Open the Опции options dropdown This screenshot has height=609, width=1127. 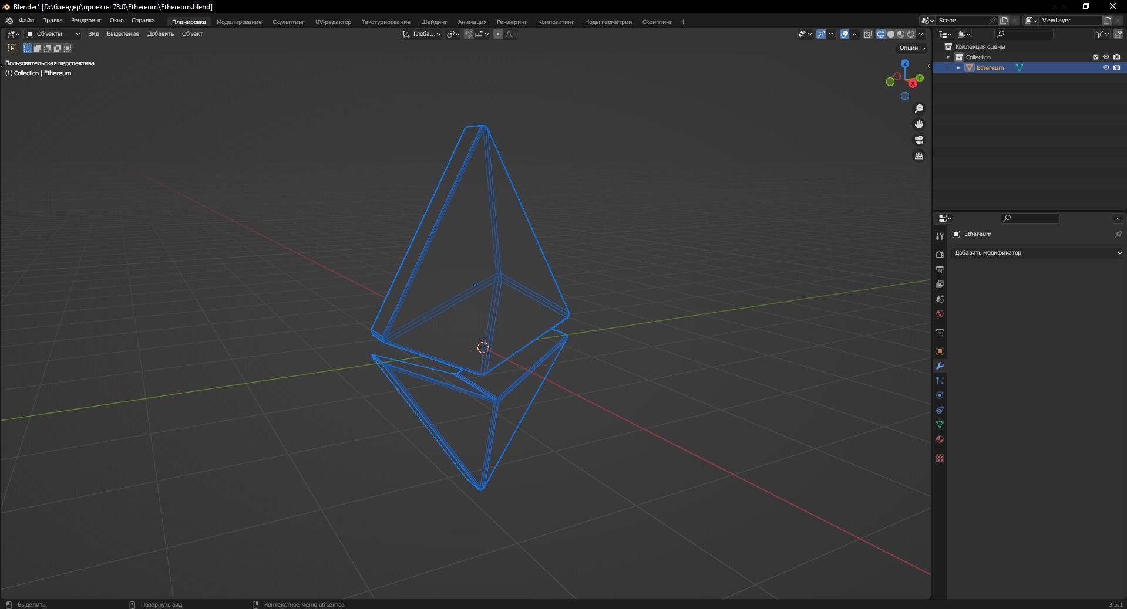point(912,48)
